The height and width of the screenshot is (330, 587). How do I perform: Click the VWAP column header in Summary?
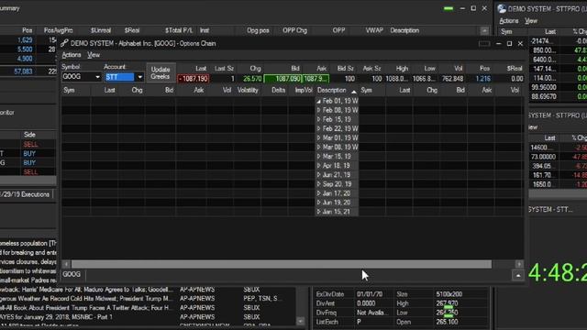373,30
